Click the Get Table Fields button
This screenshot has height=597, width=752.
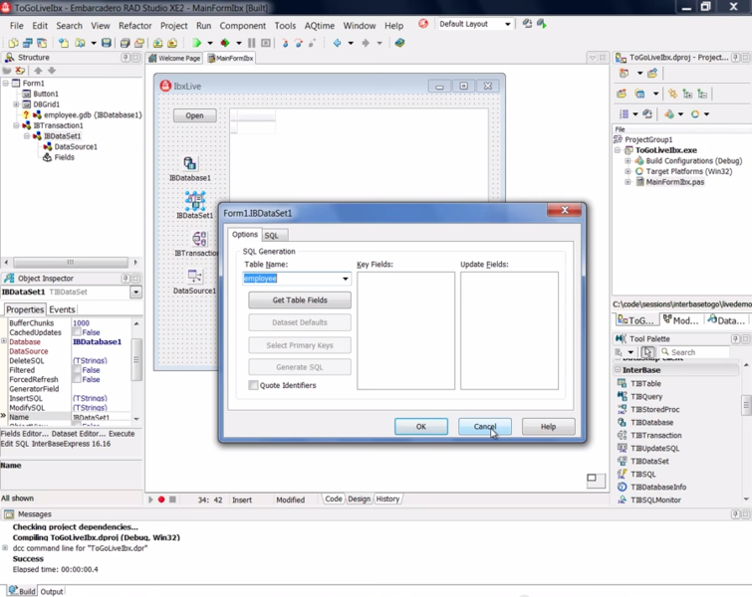(x=300, y=299)
